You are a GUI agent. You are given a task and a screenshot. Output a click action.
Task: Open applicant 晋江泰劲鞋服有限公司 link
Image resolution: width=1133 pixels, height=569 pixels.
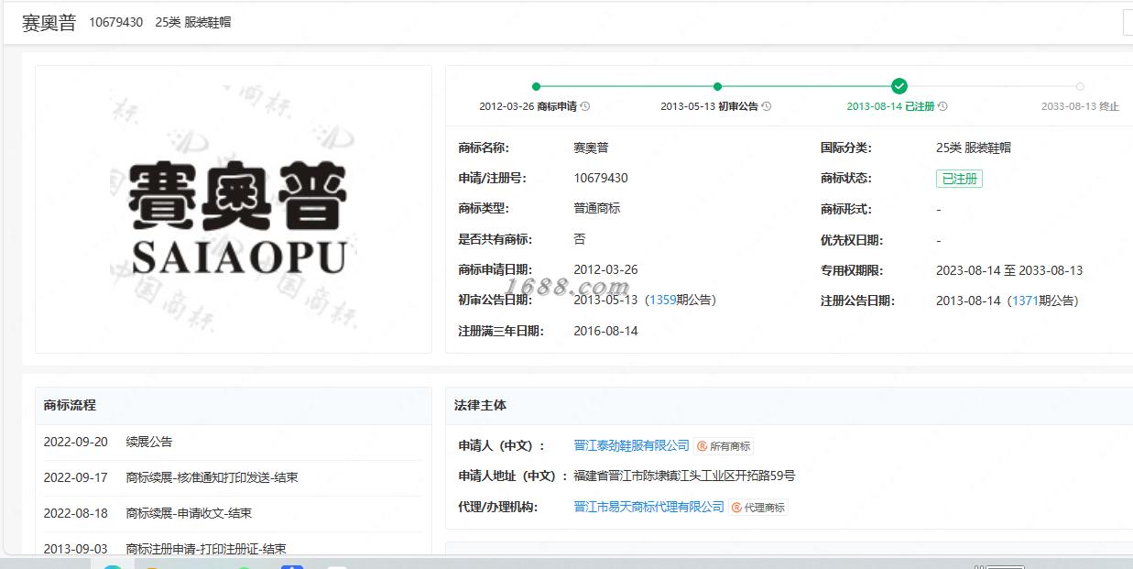coord(631,445)
